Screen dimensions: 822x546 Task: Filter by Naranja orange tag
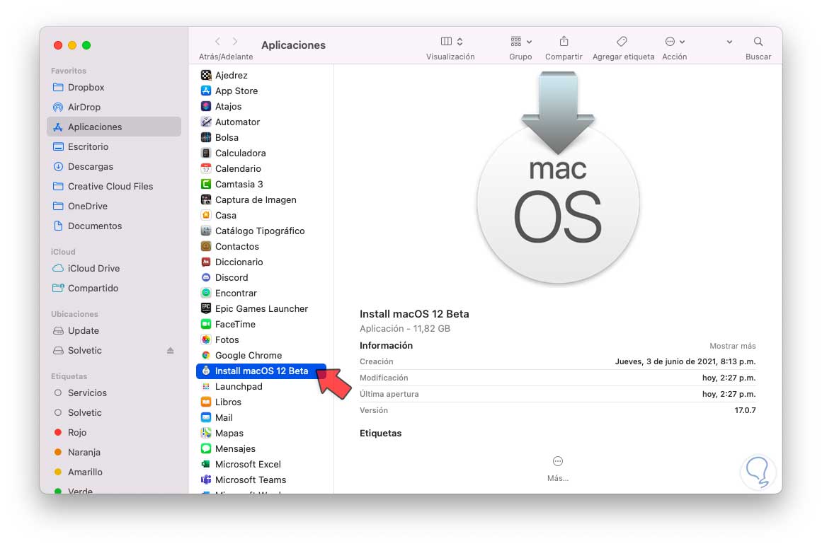[114, 453]
